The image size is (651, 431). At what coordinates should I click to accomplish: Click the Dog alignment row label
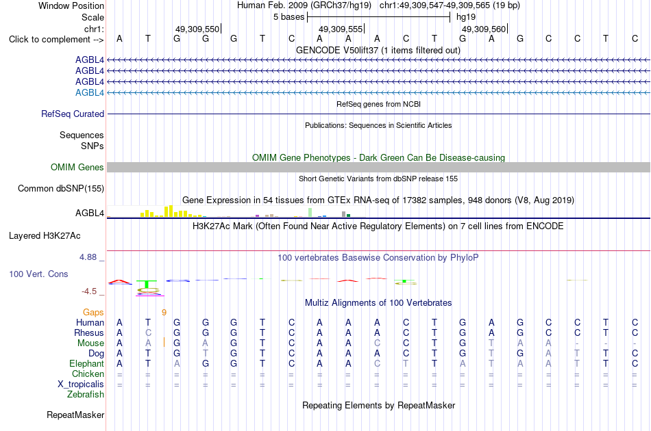click(x=97, y=354)
